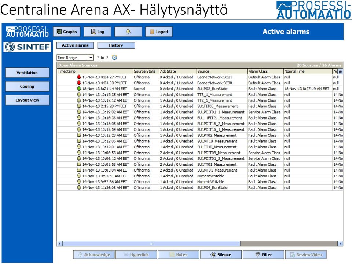This screenshot has height=264, width=352.
Task: Click the clock time-range refresh icon
Action: [114, 58]
